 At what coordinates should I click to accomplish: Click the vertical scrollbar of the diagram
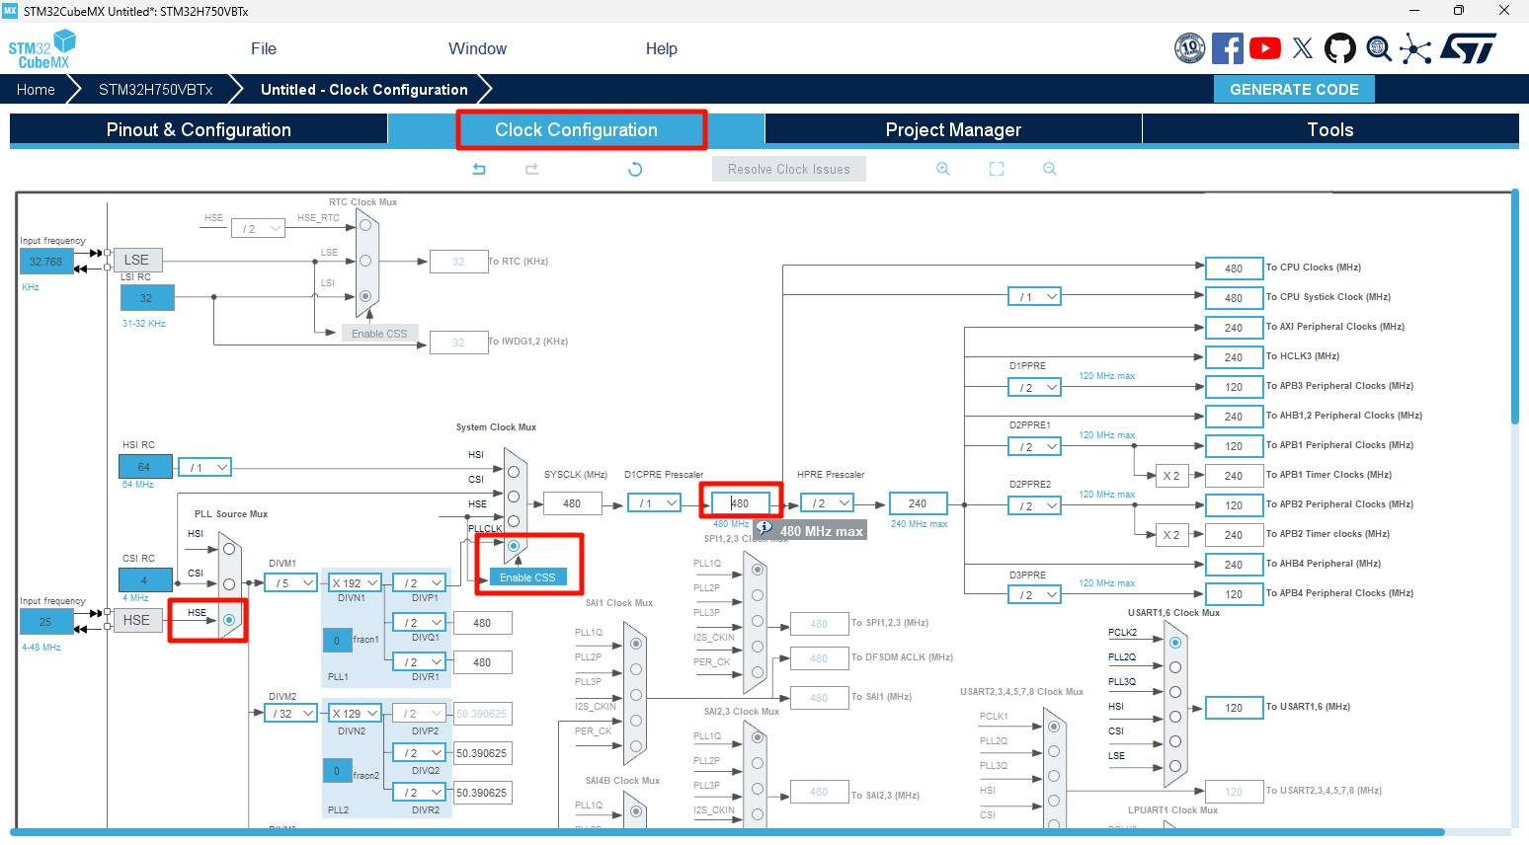(x=1515, y=309)
